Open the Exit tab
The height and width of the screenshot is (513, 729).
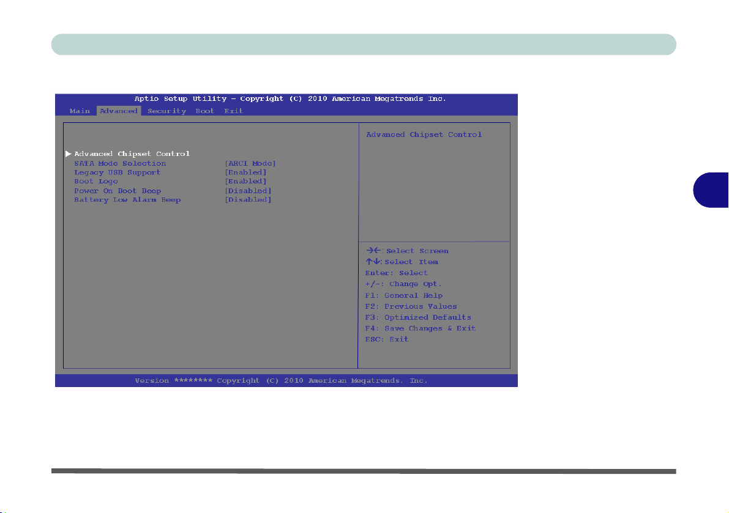[233, 111]
